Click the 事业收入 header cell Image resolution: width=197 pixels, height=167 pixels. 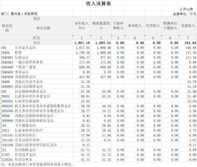[x=135, y=26]
